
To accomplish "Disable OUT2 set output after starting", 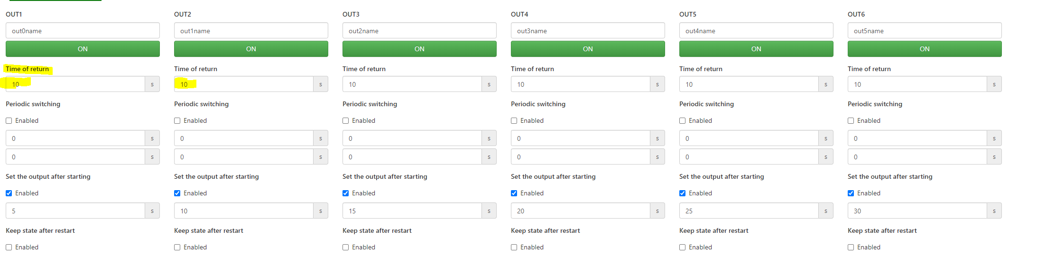I will pyautogui.click(x=177, y=193).
